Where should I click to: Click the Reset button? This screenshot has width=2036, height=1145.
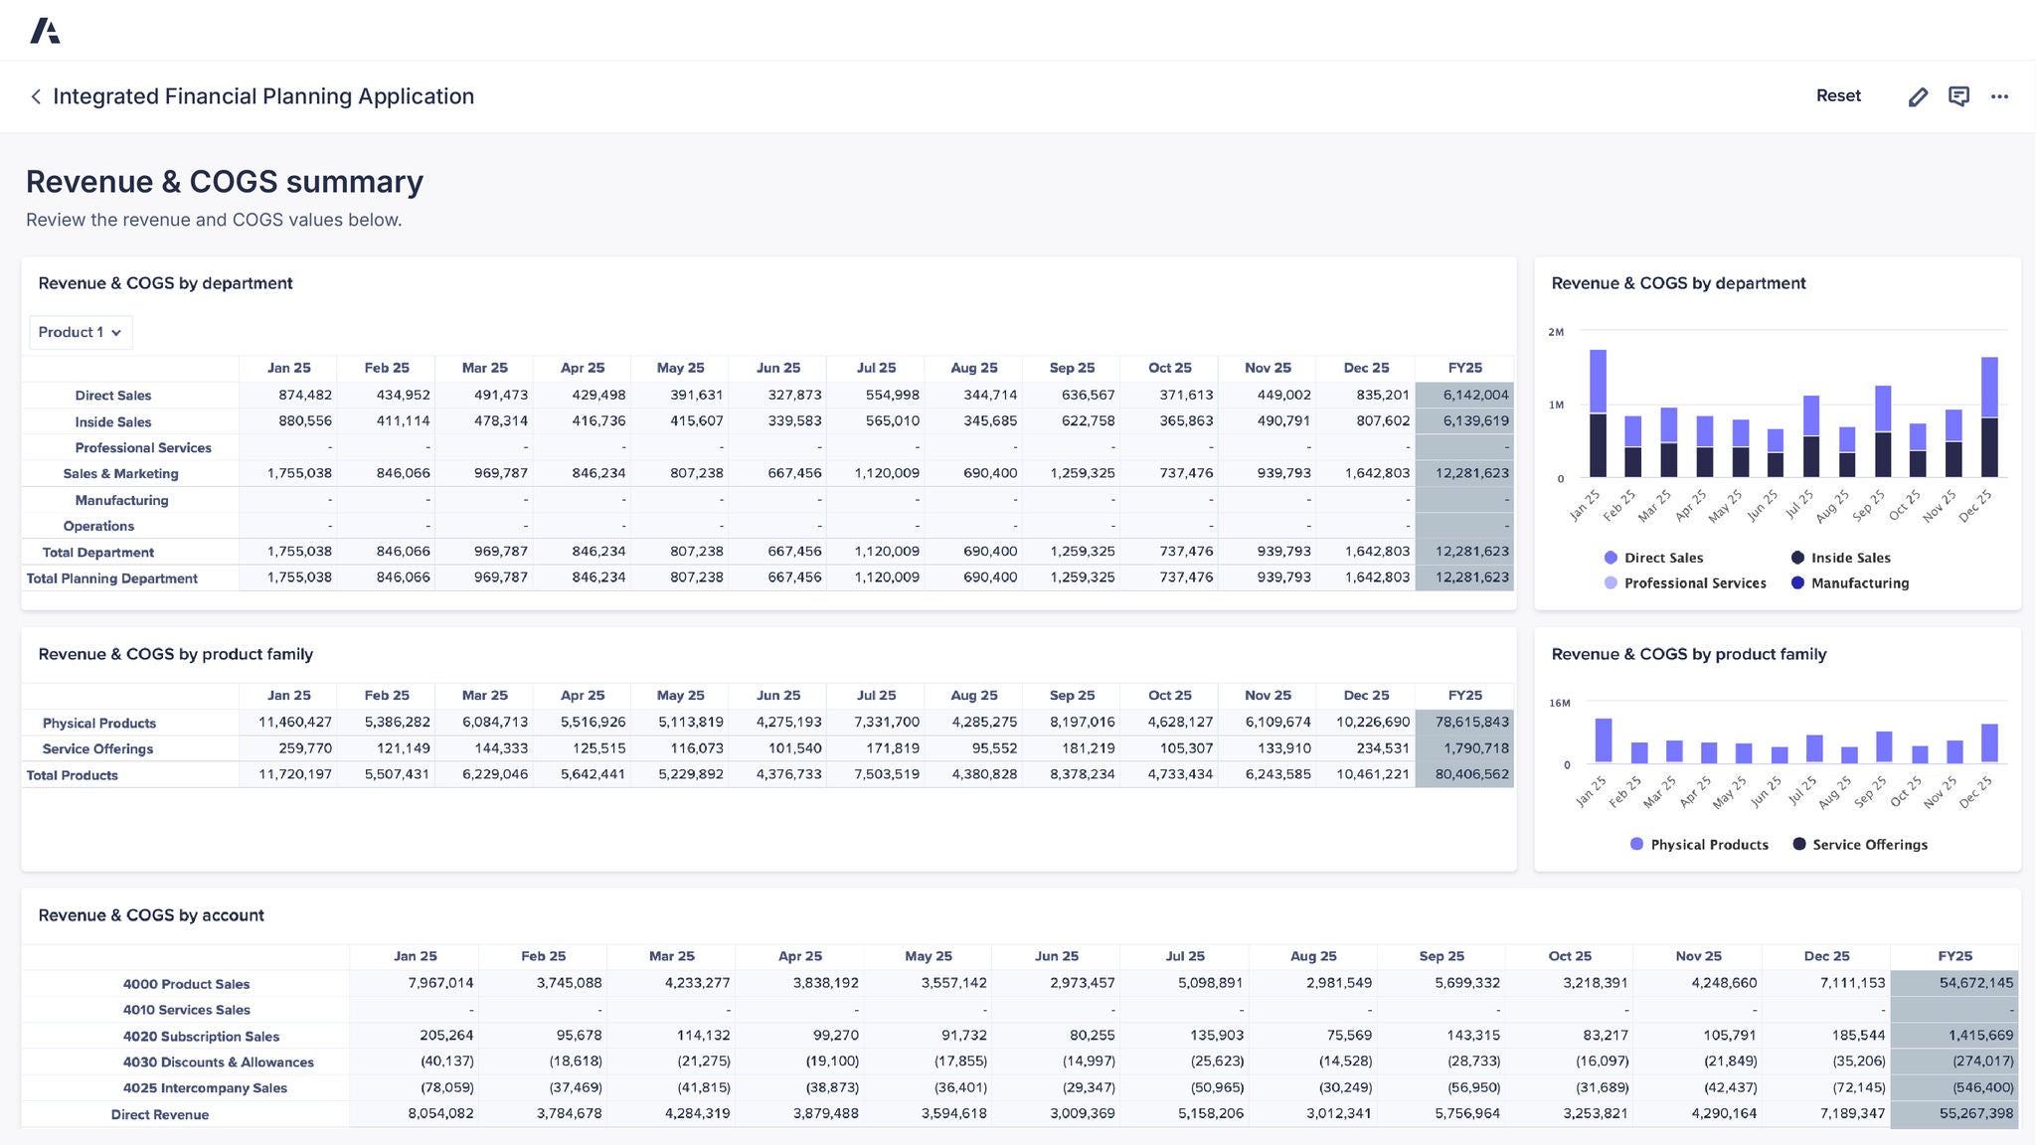pos(1838,95)
